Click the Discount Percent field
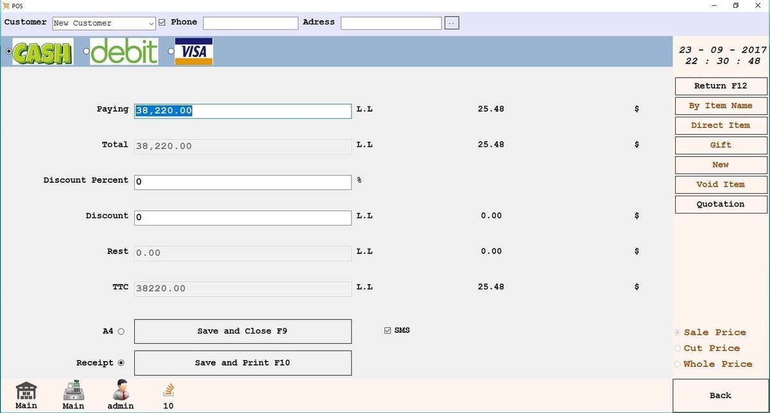The image size is (770, 413). [243, 182]
